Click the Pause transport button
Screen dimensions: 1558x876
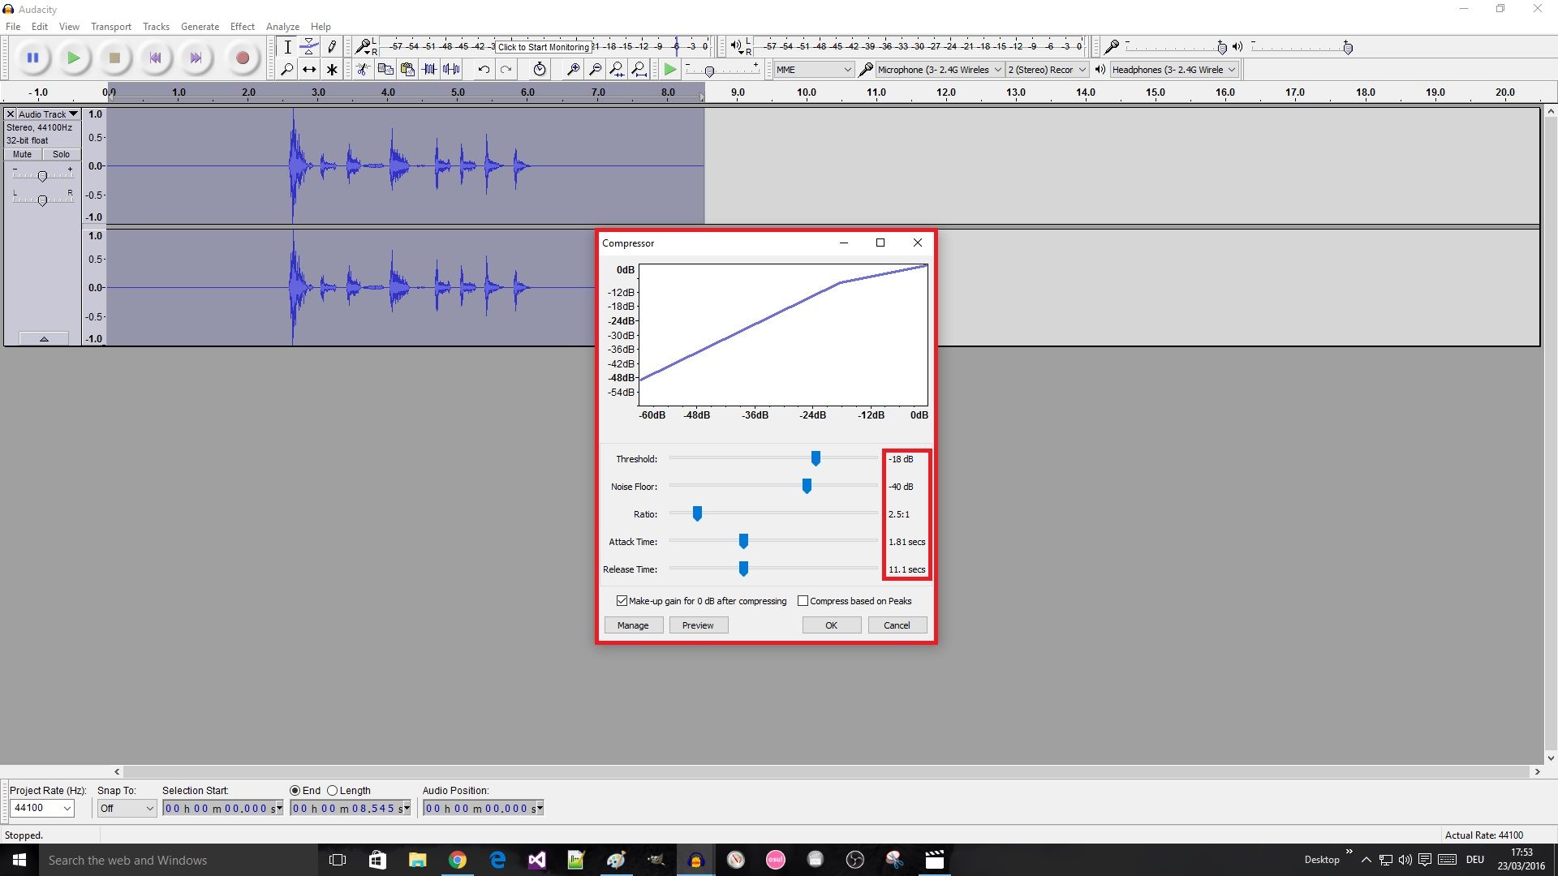click(32, 58)
